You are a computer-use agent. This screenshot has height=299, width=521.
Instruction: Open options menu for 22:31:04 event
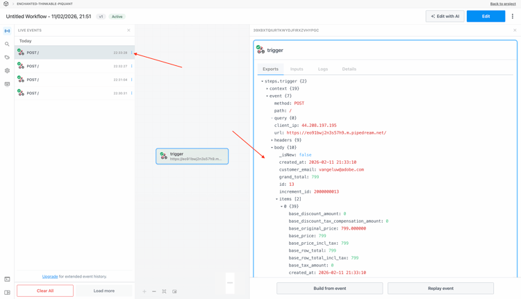click(x=131, y=80)
